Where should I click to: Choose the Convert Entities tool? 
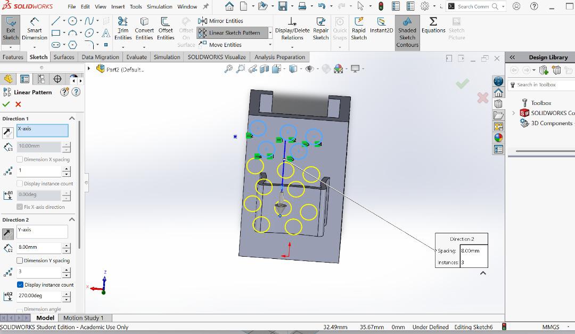[144, 29]
